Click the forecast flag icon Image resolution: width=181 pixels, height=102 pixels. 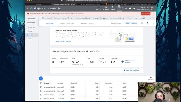53,30
